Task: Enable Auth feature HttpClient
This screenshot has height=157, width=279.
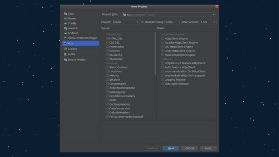Action: tap(163, 67)
